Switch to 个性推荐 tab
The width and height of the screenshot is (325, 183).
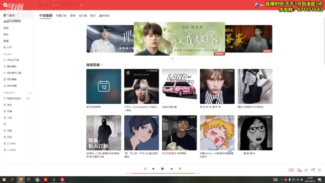coord(45,15)
